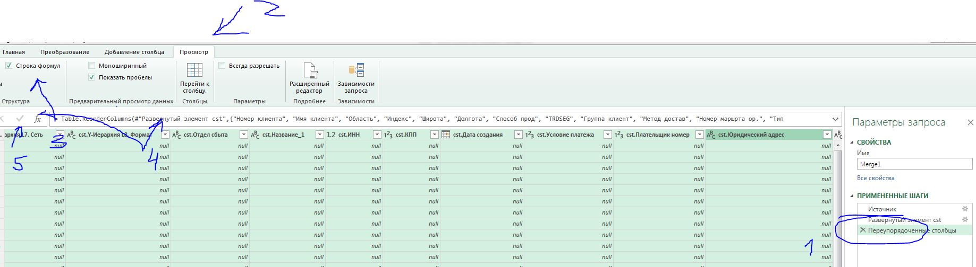Viewport: 976px width, 267px height.
Task: Select the 'Просмотр' ribbon tab
Action: click(x=194, y=52)
